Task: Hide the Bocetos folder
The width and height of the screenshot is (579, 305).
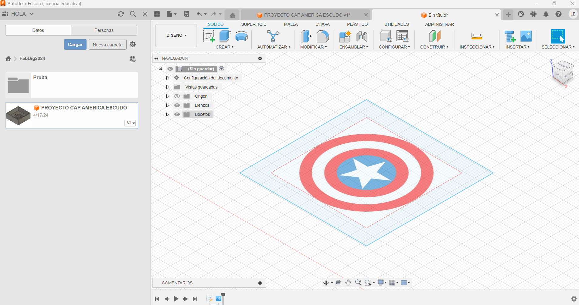Action: pyautogui.click(x=177, y=114)
